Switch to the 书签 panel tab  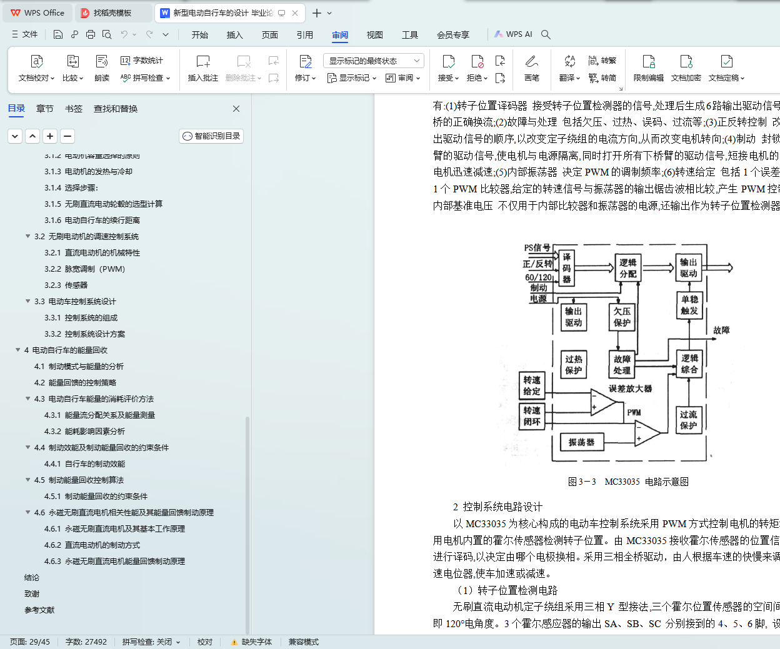point(74,109)
